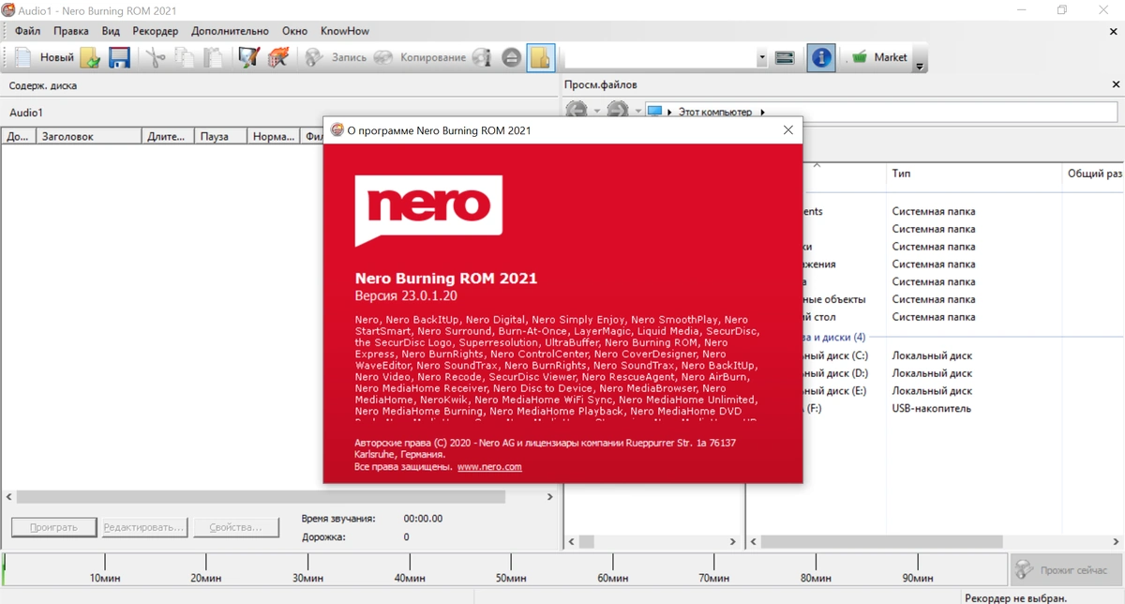This screenshot has height=604, width=1125.
Task: Sort by the Длите... column header
Action: tap(169, 137)
